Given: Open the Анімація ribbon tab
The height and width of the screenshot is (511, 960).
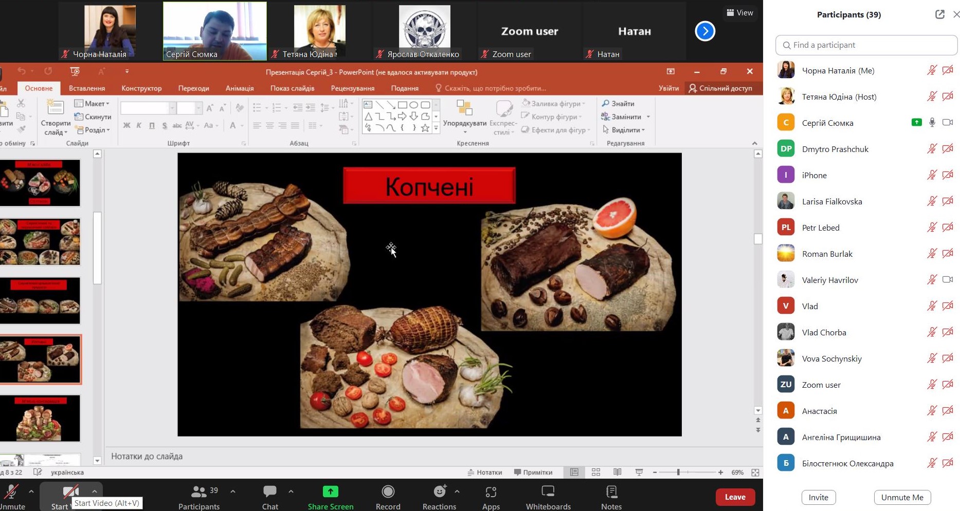Looking at the screenshot, I should 239,88.
